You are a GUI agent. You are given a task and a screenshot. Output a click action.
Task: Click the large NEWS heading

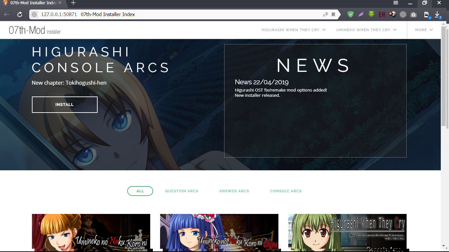(314, 65)
